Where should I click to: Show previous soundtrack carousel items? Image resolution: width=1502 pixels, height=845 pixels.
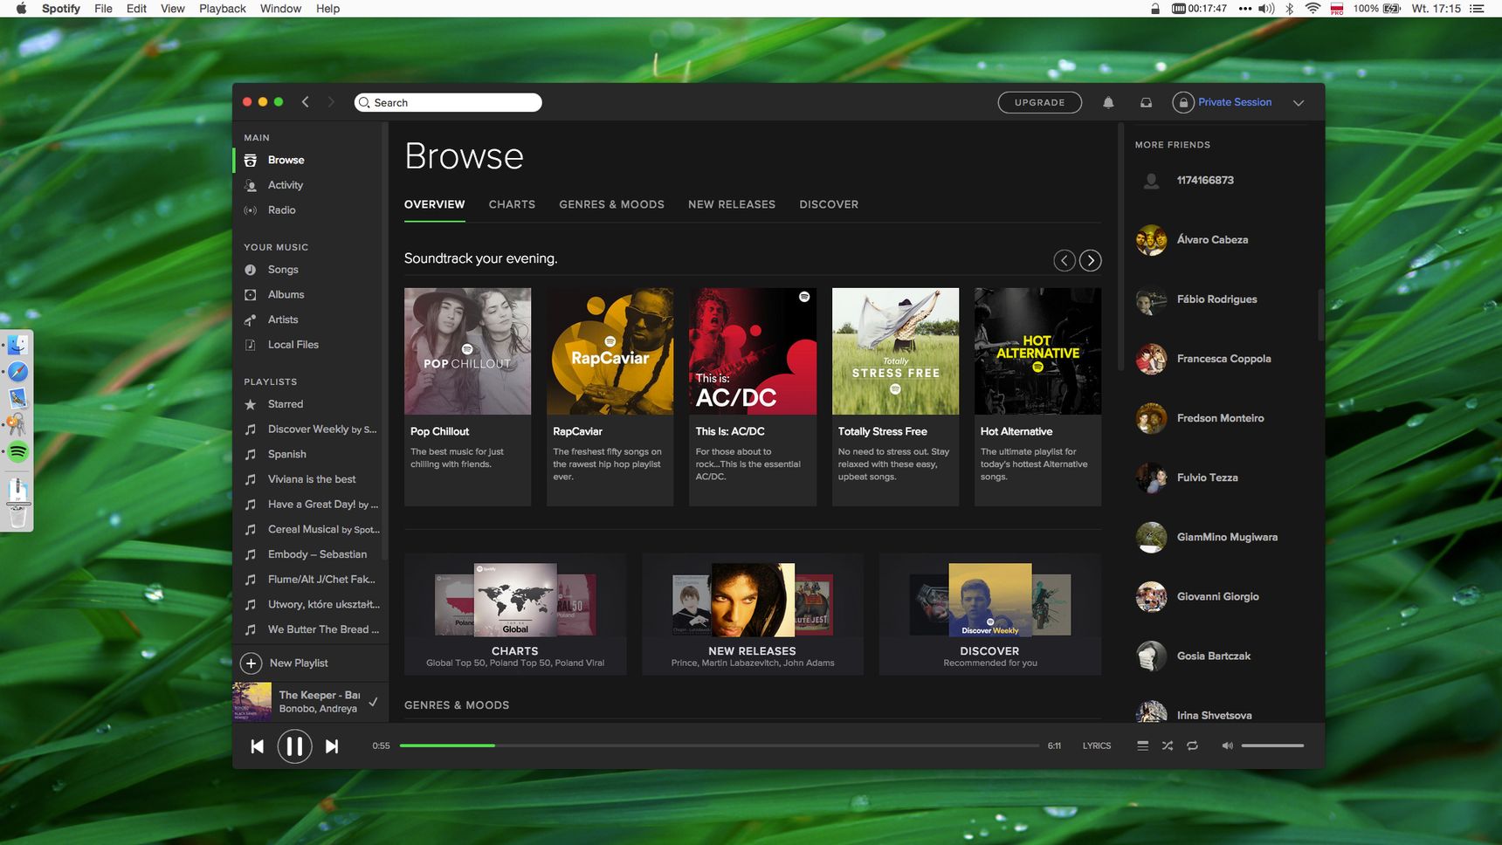[1064, 260]
